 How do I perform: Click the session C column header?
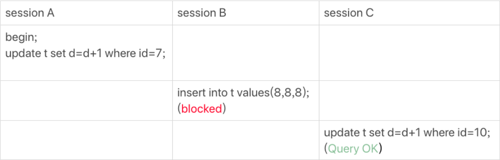349,13
